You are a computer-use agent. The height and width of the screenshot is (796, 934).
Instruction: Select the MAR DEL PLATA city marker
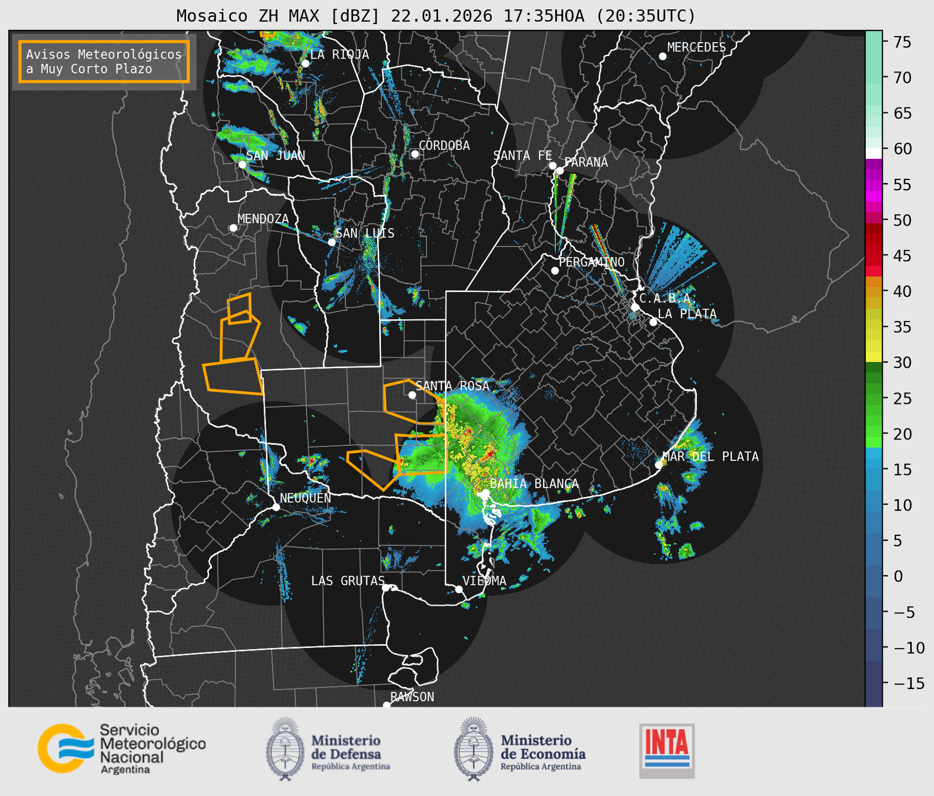658,465
